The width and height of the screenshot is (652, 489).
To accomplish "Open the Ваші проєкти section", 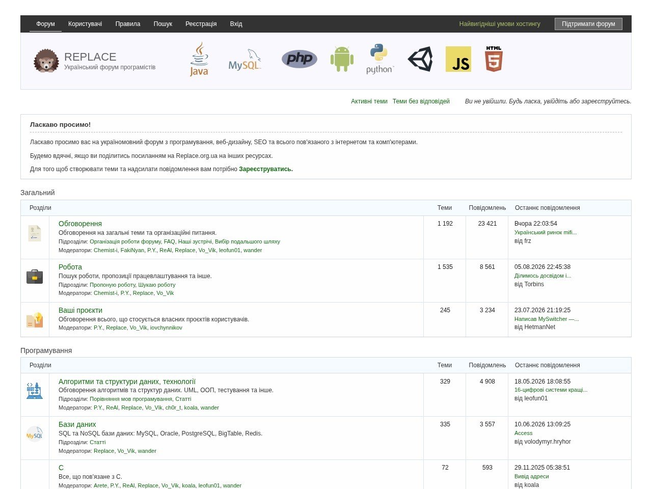I will point(80,310).
